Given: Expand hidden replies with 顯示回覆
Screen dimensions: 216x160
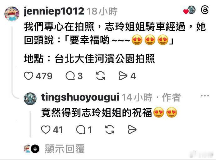Looking at the screenshot, I should pos(64,149).
